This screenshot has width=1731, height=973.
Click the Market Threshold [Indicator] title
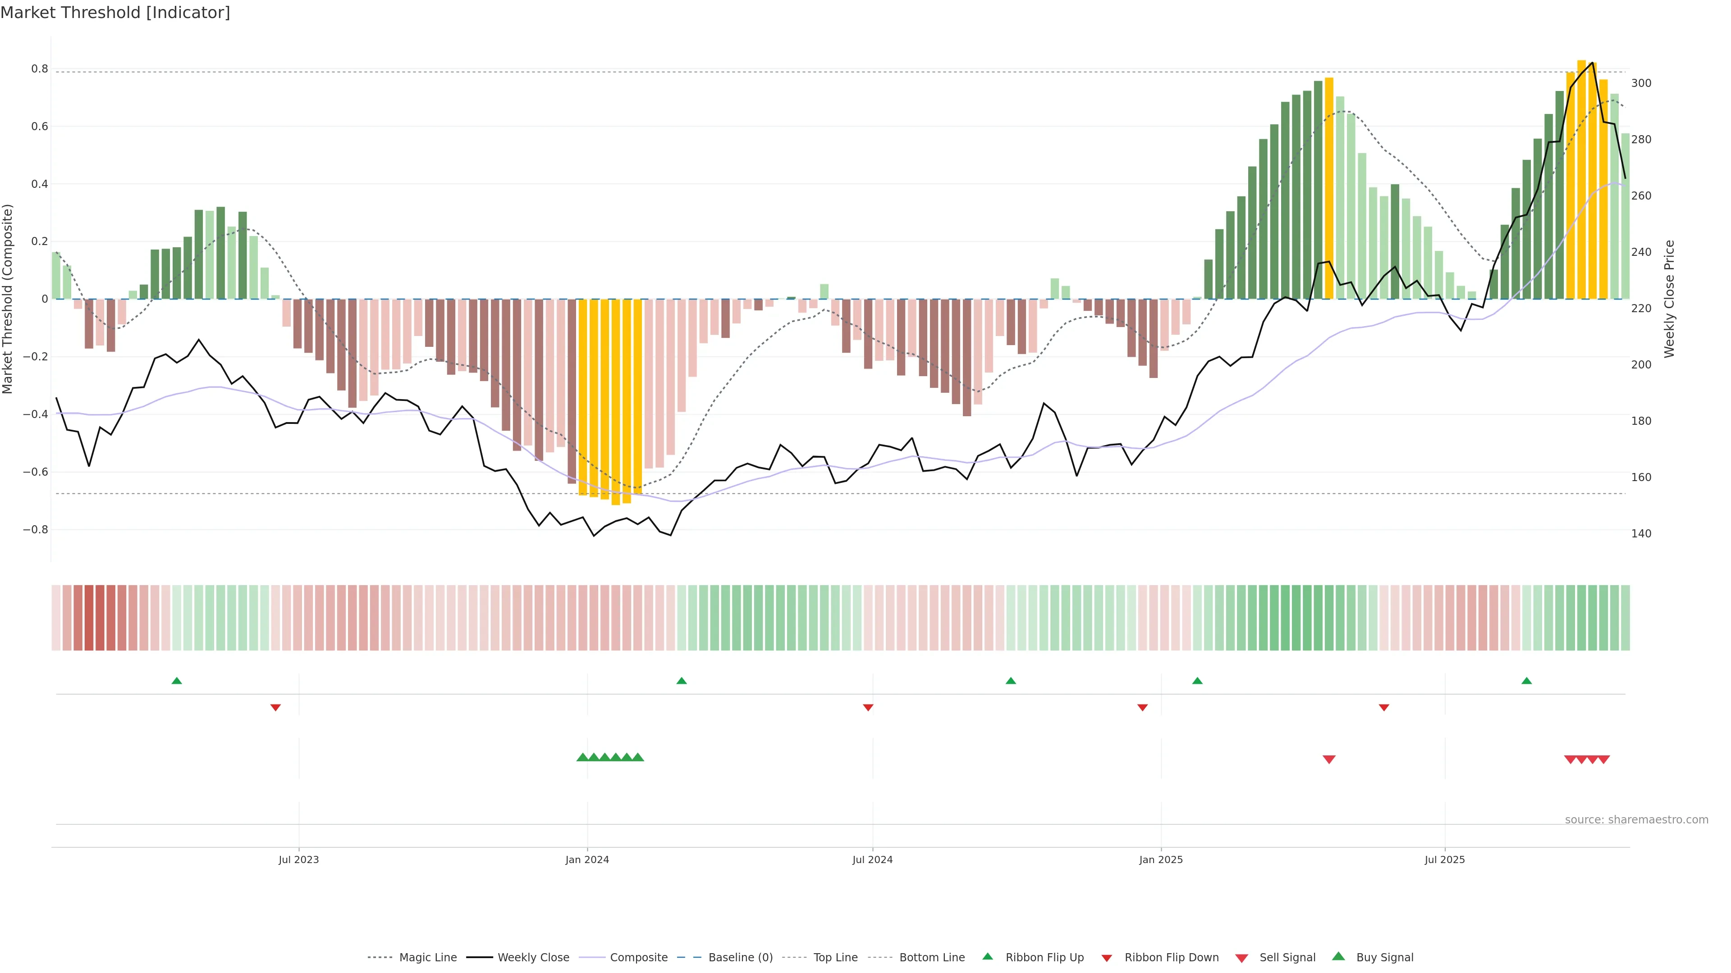pyautogui.click(x=115, y=13)
